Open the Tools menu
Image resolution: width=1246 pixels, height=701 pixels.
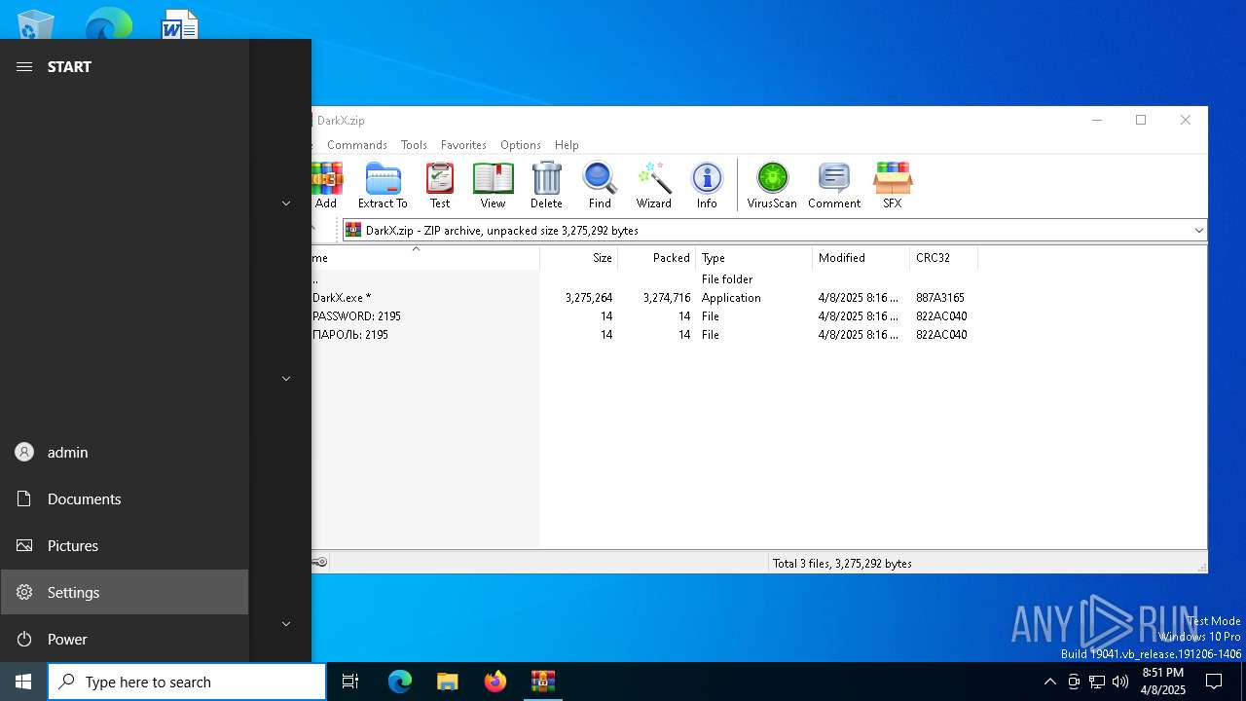pos(414,145)
